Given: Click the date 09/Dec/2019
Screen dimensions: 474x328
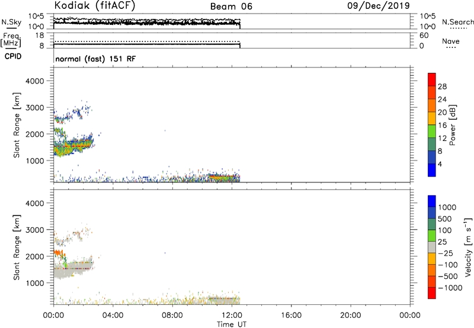Looking at the screenshot, I should (379, 5).
